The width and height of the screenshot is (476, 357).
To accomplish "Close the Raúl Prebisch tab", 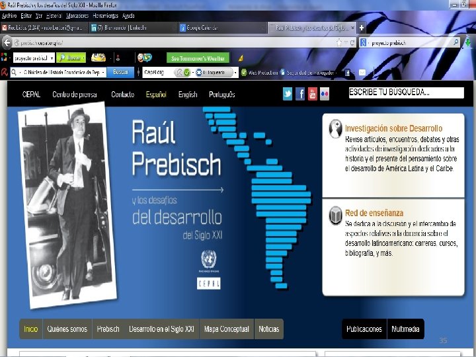I will pos(352,28).
